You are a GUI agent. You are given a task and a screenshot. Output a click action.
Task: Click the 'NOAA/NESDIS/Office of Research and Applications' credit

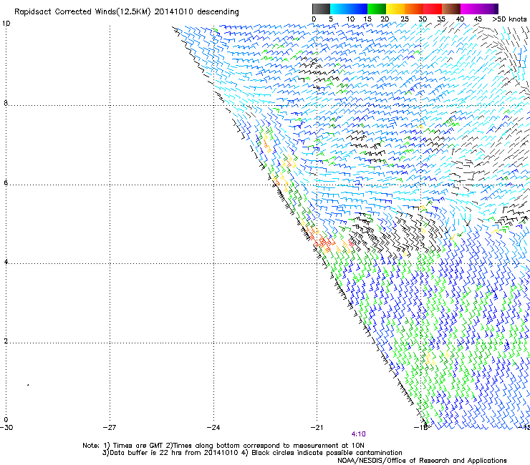422,461
